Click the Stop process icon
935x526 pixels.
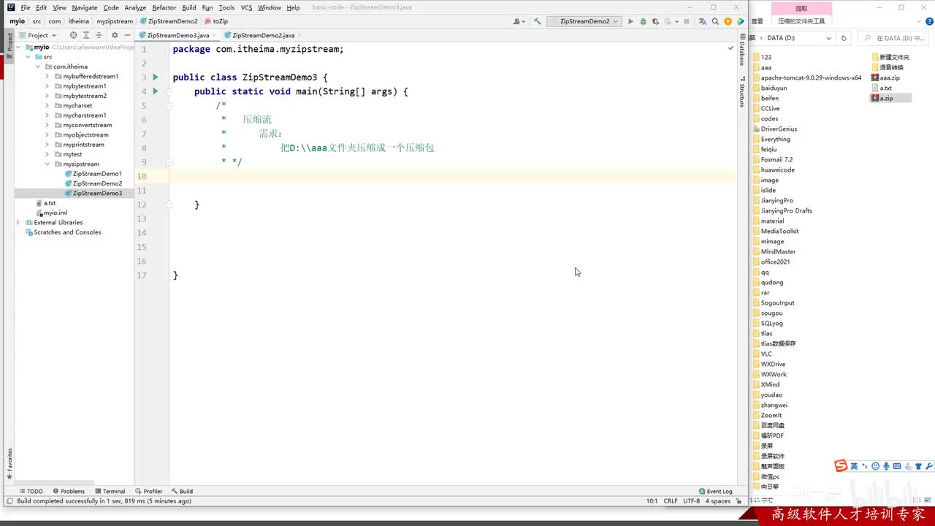(687, 21)
